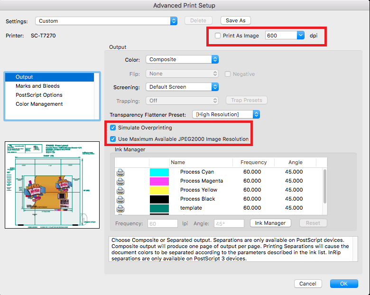370x295 pixels.
Task: Select Marks and Bleeds in the list
Action: (37, 86)
